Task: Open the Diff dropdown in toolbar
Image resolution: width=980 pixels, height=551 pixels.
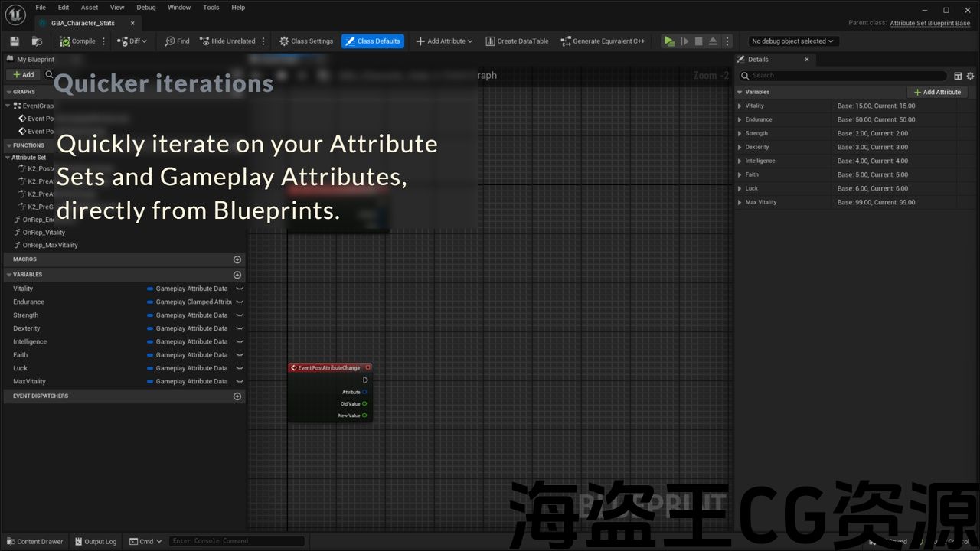Action: click(x=132, y=41)
